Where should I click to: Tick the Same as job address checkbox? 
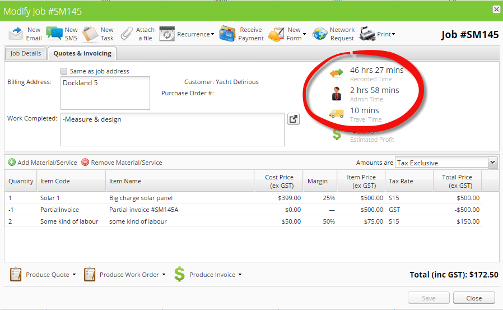pyautogui.click(x=64, y=71)
